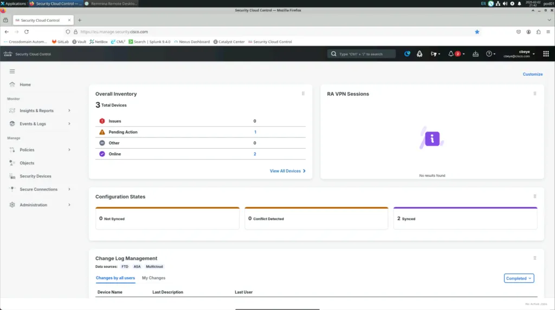Click the View All Devices link
This screenshot has height=310, width=555.
click(287, 171)
